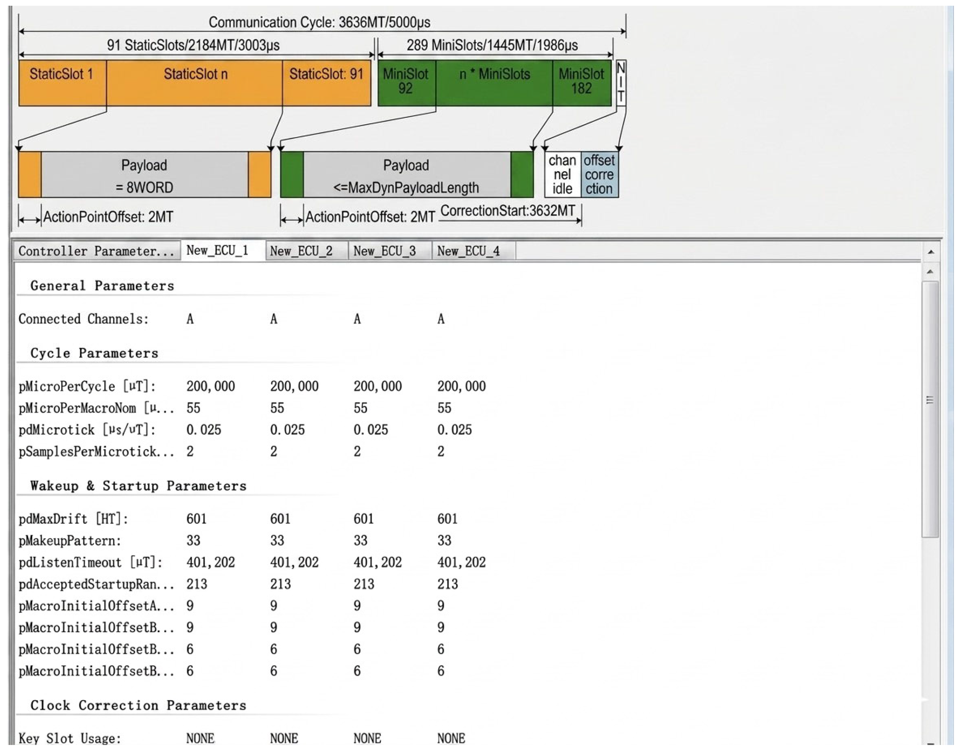This screenshot has height=753, width=962.
Task: Click the StaticSlot: 91 block
Action: (326, 83)
